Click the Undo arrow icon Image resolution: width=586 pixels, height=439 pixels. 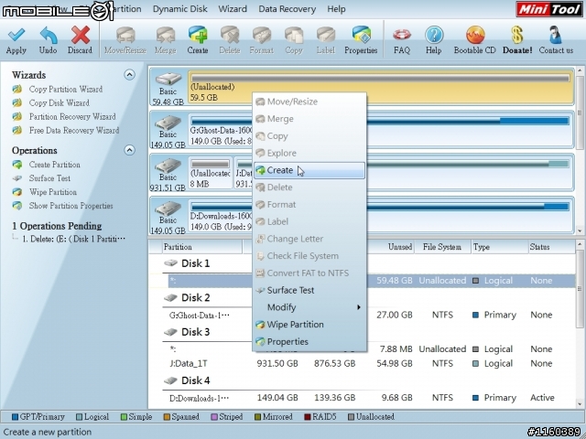pyautogui.click(x=49, y=35)
